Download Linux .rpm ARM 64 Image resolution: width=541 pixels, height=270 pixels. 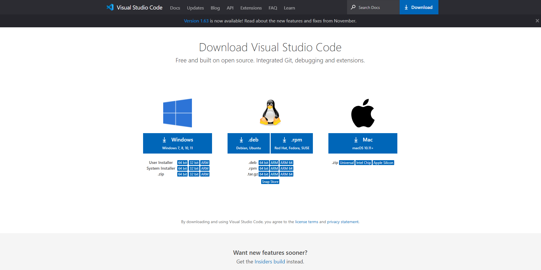coord(286,168)
